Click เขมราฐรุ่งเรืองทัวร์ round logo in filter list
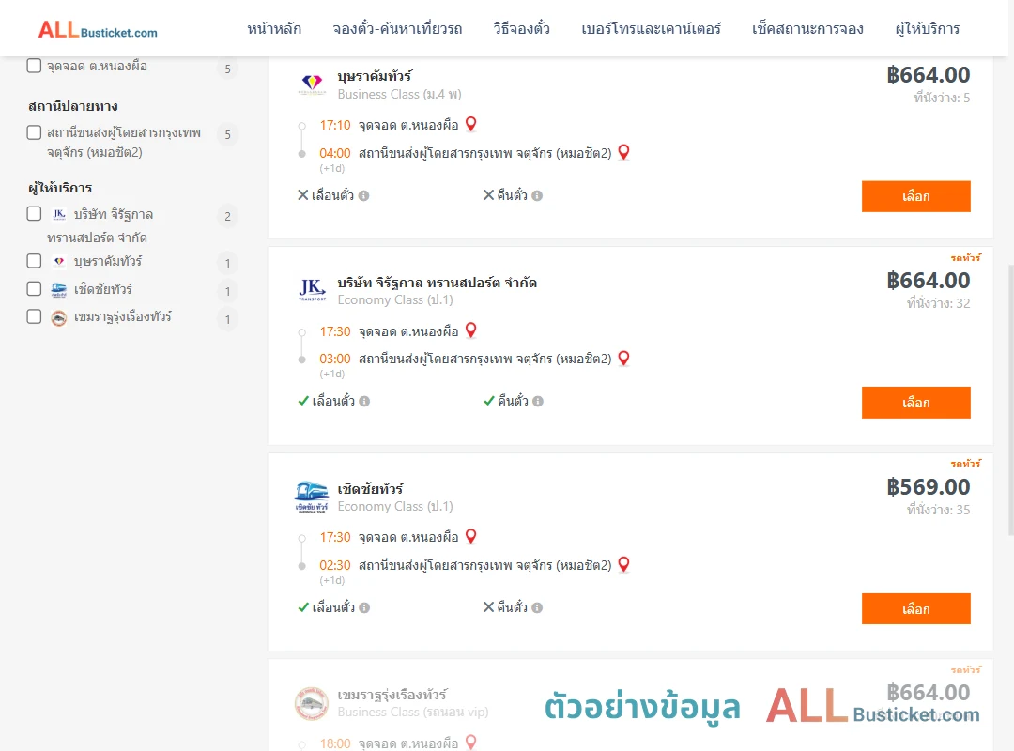The height and width of the screenshot is (751, 1014). (59, 317)
